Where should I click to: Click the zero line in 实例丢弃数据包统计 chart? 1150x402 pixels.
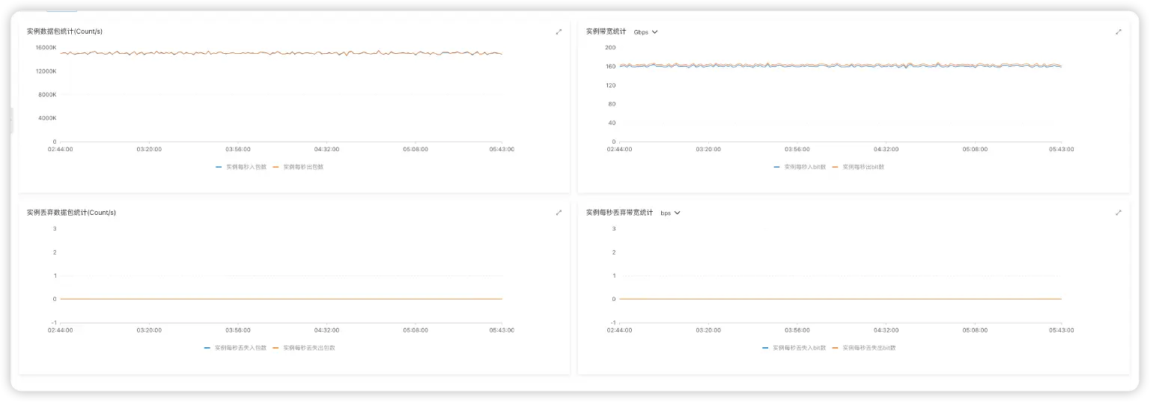tap(281, 299)
